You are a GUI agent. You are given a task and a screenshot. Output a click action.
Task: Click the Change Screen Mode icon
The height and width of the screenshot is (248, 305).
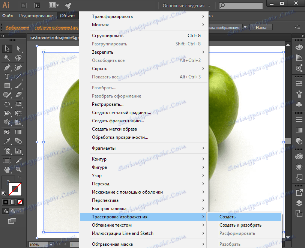point(12,221)
